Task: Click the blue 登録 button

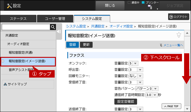Action: click(x=72, y=45)
